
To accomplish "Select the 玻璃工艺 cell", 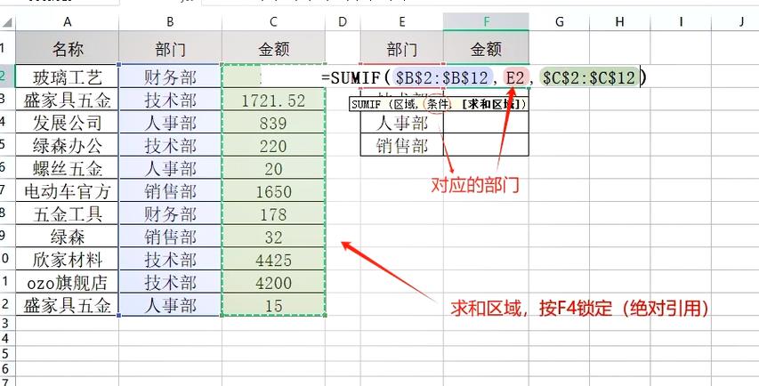I will coord(68,76).
